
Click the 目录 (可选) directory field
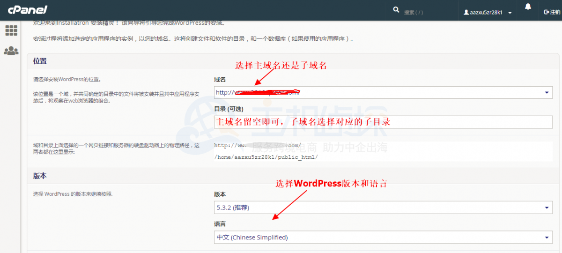tap(383, 122)
